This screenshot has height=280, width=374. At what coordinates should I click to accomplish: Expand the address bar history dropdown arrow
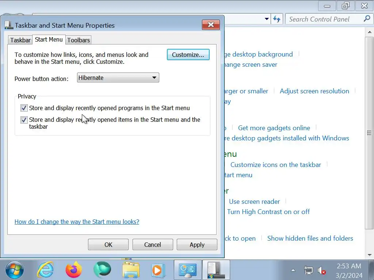(x=267, y=19)
